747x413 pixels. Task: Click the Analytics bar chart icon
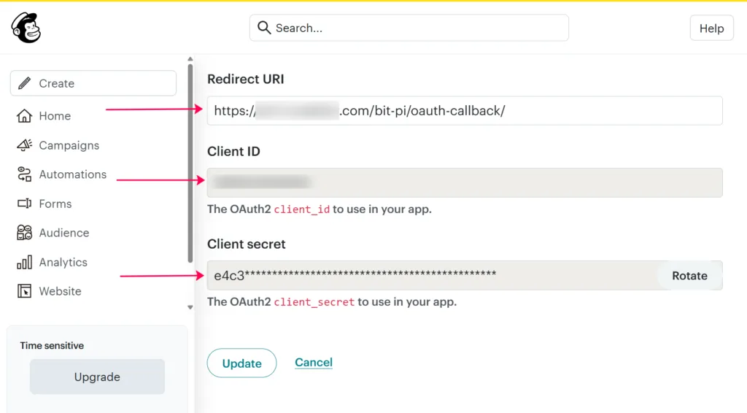point(24,262)
